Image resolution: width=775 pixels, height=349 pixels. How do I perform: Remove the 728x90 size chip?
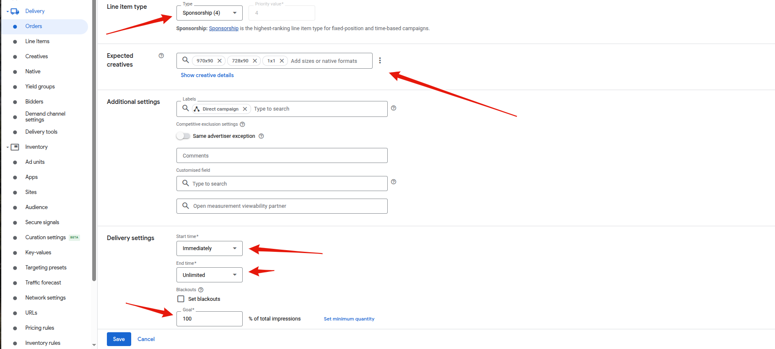(x=254, y=61)
